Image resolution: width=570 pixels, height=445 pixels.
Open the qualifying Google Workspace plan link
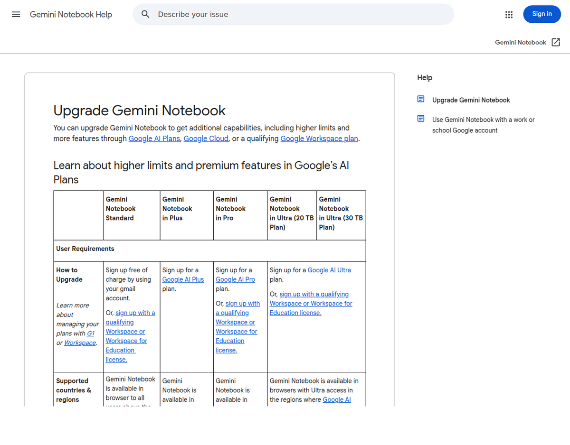[x=319, y=139]
